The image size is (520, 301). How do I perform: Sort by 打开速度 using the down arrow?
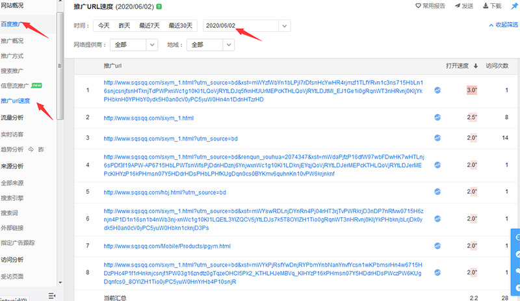tap(475, 66)
